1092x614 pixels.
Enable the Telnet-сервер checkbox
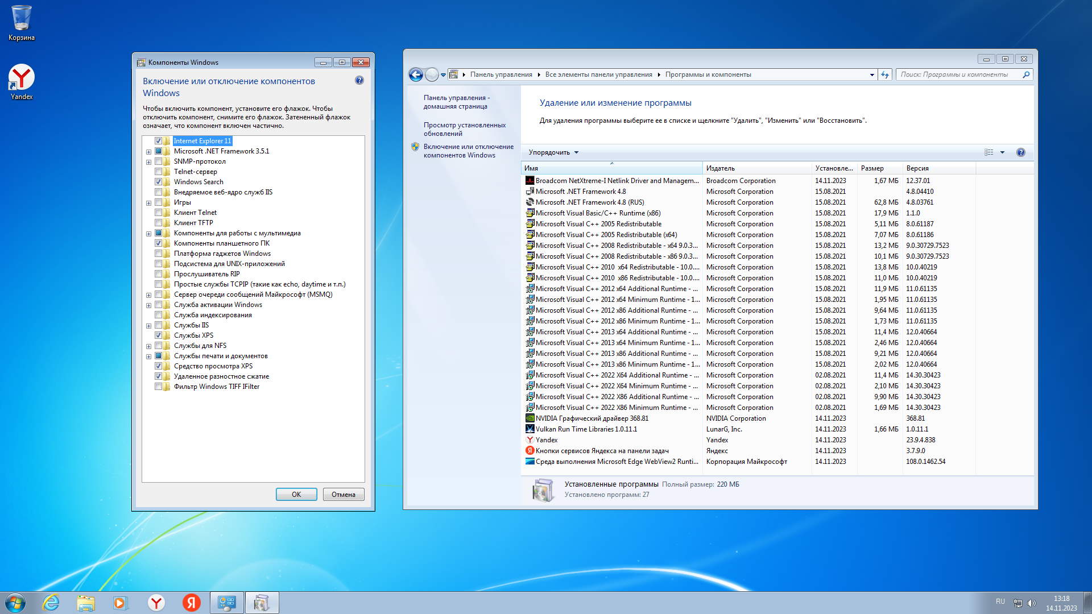(x=159, y=172)
